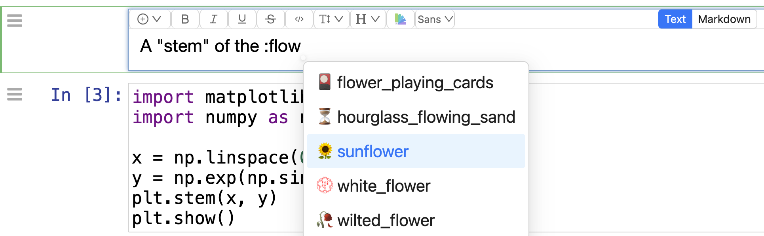Toggle bold formatting in toolbar
764x236 pixels.
pos(185,19)
